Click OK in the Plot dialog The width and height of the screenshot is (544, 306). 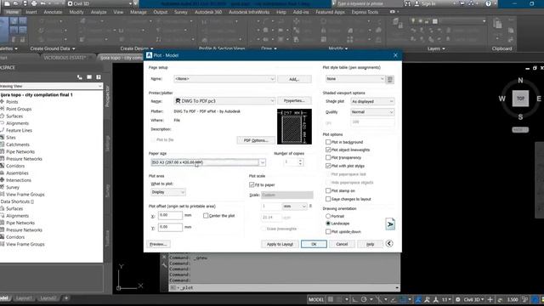(314, 244)
